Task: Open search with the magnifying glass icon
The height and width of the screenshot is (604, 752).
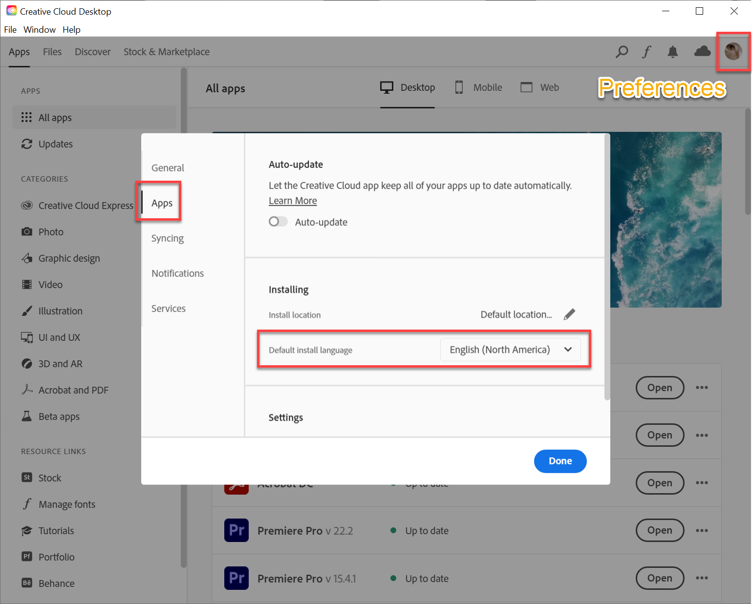Action: tap(622, 51)
